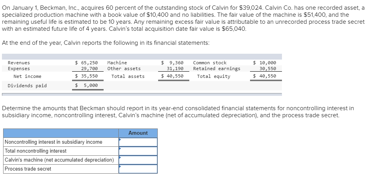Select the Expenses value 29,700

click(x=89, y=69)
